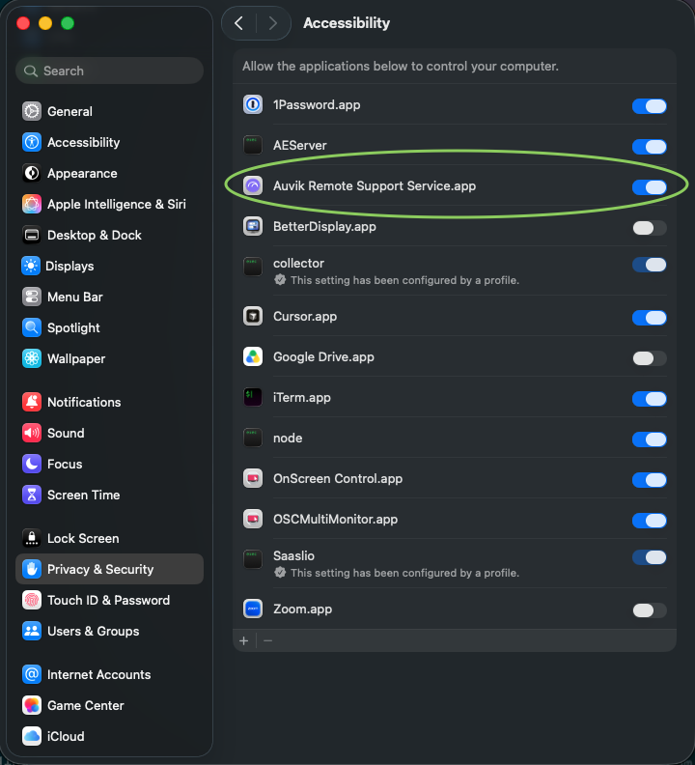
Task: Select the node row label
Action: 288,439
